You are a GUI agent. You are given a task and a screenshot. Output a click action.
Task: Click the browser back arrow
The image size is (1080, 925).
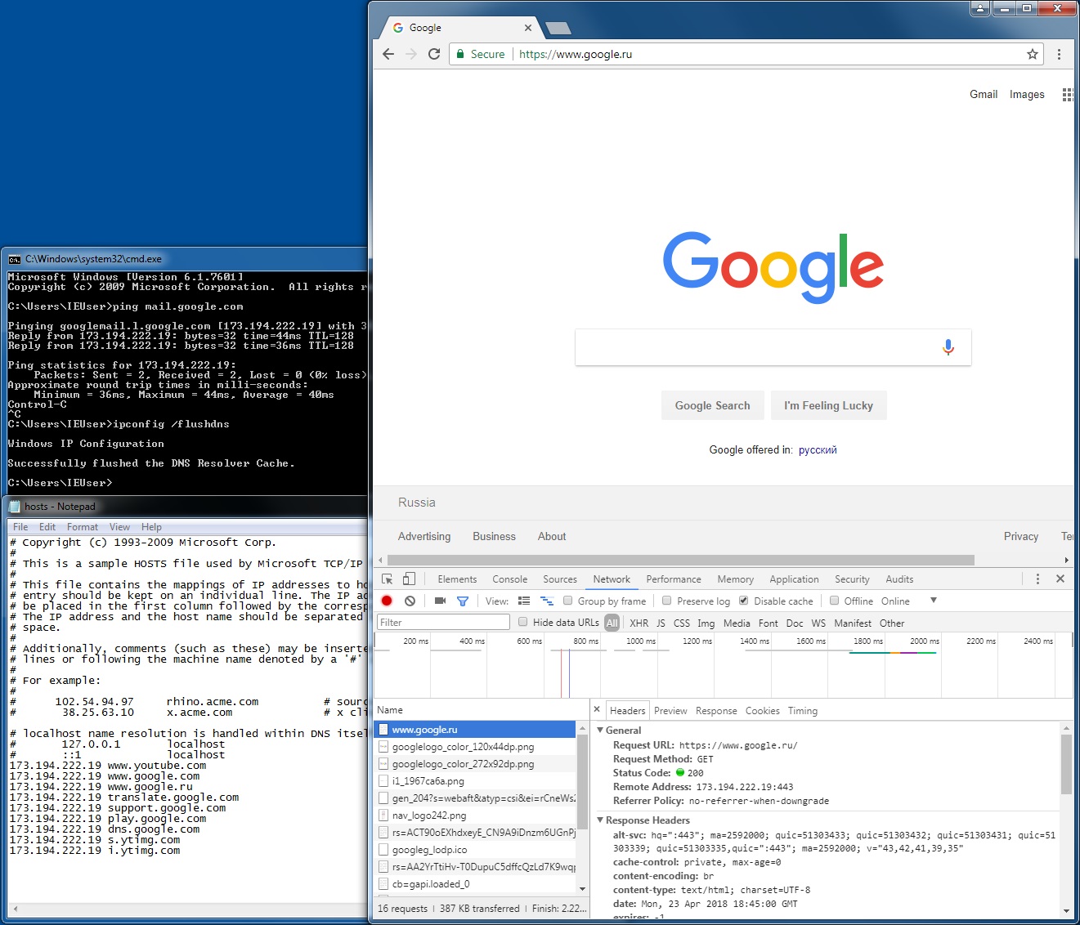[388, 54]
